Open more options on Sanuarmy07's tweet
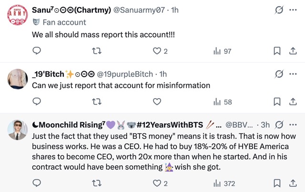 293,10
